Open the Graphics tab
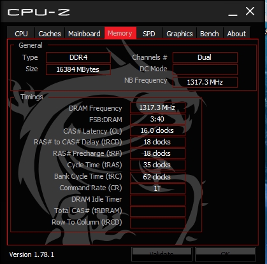Screen dimensions: 267x264 180,33
